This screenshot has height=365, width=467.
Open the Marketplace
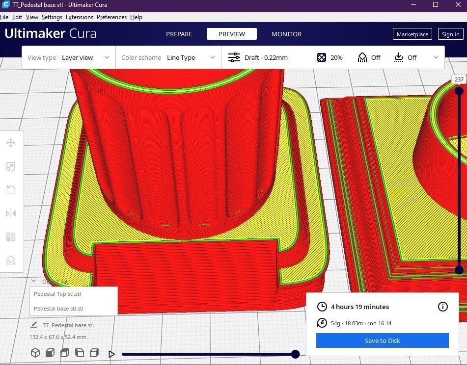point(412,34)
